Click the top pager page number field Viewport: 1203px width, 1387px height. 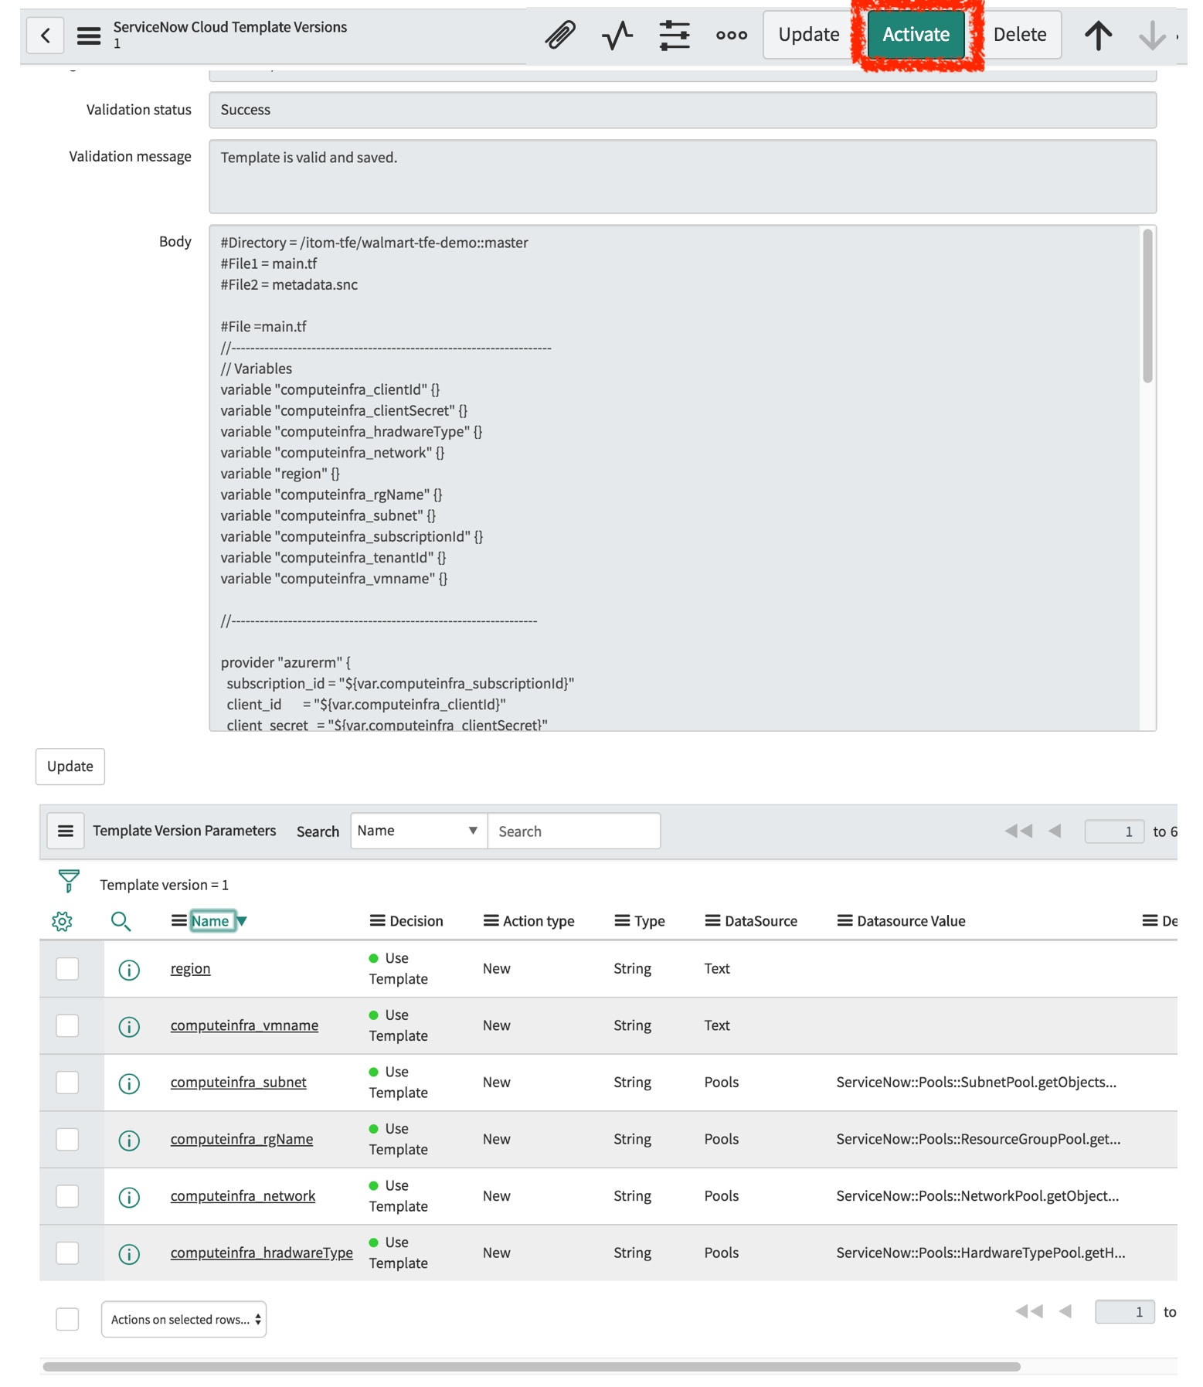coord(1114,831)
